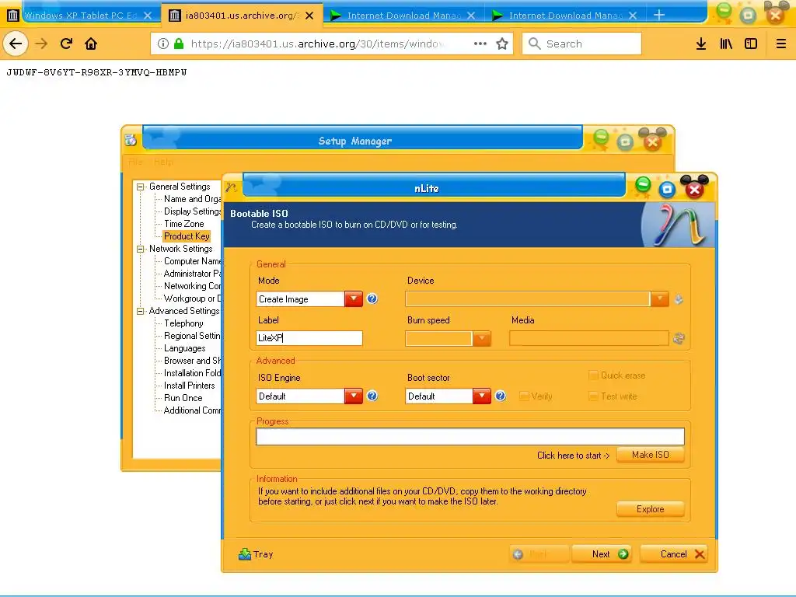The image size is (796, 597).
Task: Close the Windows XP Tablet PC tab
Action: tap(148, 16)
